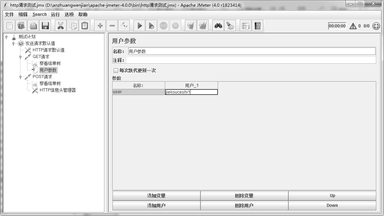Open the 编辑 menu
Viewport: 384px width, 216px height.
(23, 14)
